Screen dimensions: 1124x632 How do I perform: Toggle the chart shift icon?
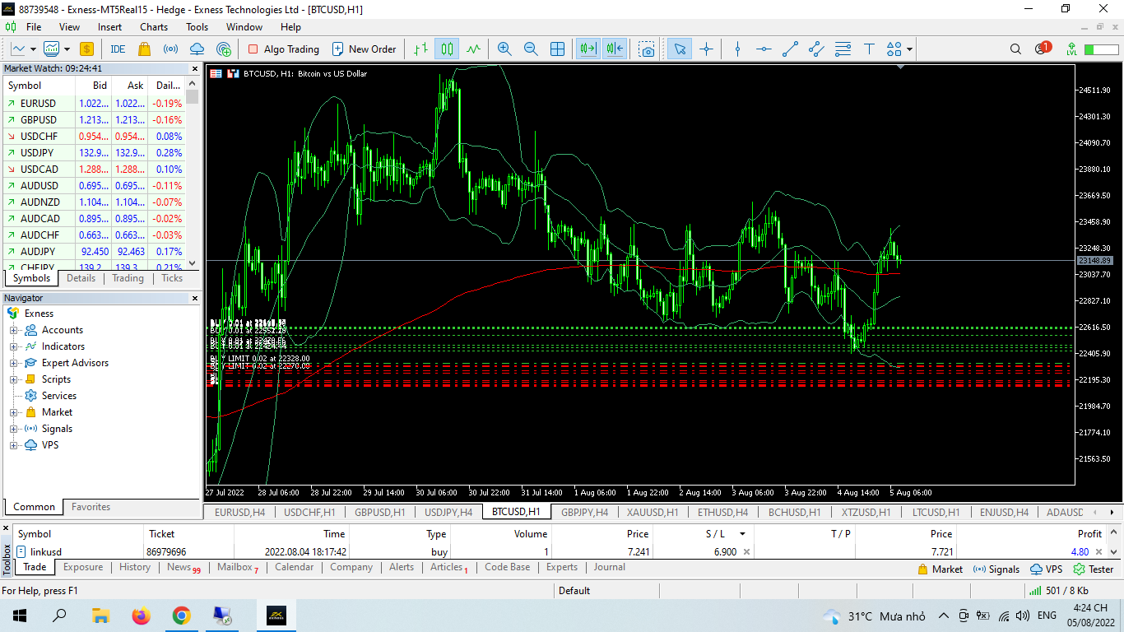[615, 49]
